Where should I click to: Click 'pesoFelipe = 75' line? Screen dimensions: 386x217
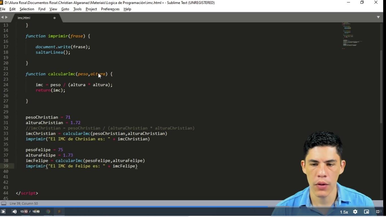[x=44, y=150]
